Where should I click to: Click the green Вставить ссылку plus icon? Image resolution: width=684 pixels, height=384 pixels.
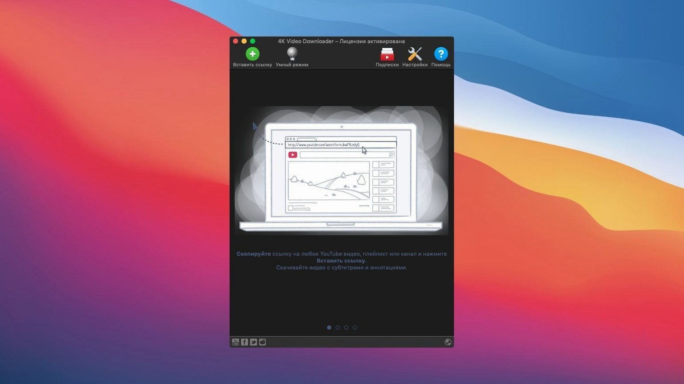(x=252, y=54)
